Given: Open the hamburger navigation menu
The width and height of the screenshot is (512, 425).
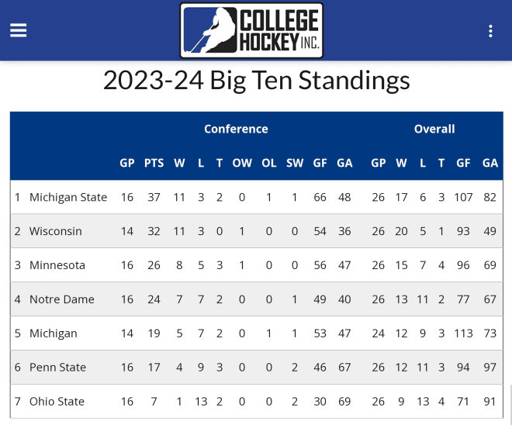Looking at the screenshot, I should click(19, 31).
